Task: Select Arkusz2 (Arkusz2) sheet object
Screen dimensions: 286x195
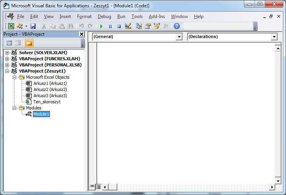Action: tap(50, 89)
